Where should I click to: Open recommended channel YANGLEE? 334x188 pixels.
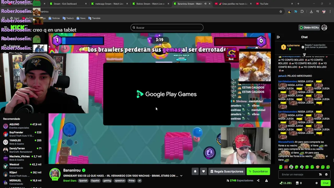22,142
